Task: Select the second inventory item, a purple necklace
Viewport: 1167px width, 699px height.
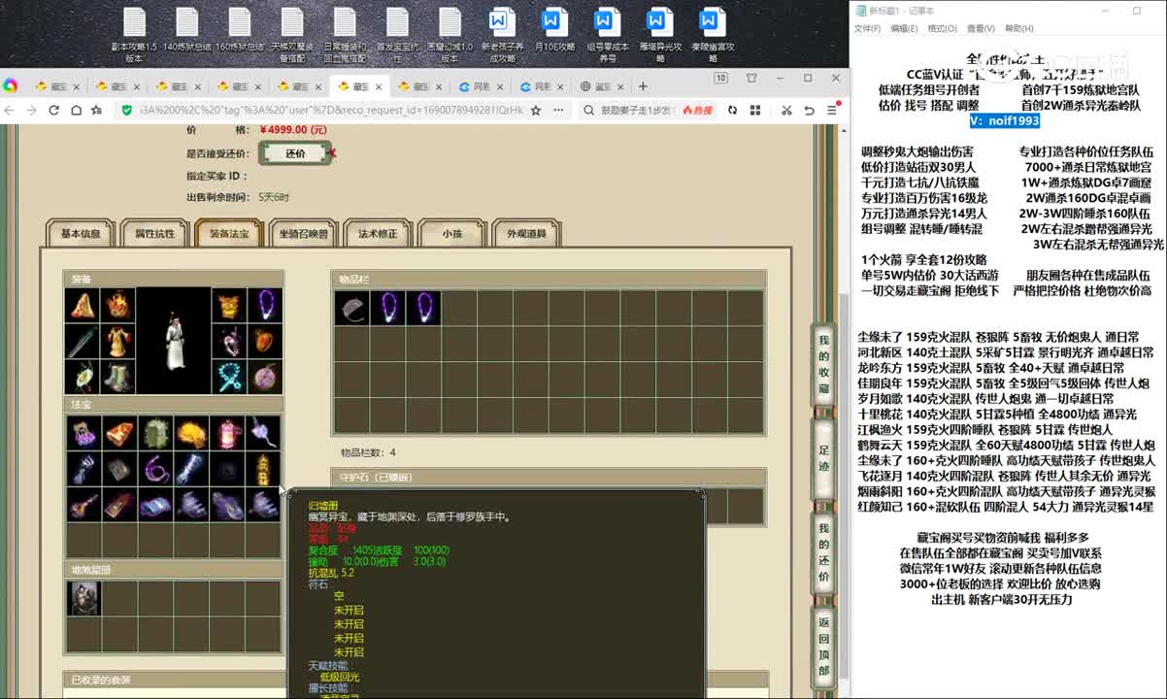Action: tap(387, 308)
